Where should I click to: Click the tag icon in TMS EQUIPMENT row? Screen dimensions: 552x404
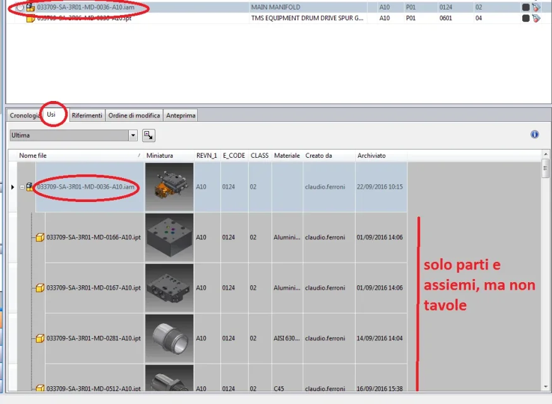pyautogui.click(x=536, y=18)
